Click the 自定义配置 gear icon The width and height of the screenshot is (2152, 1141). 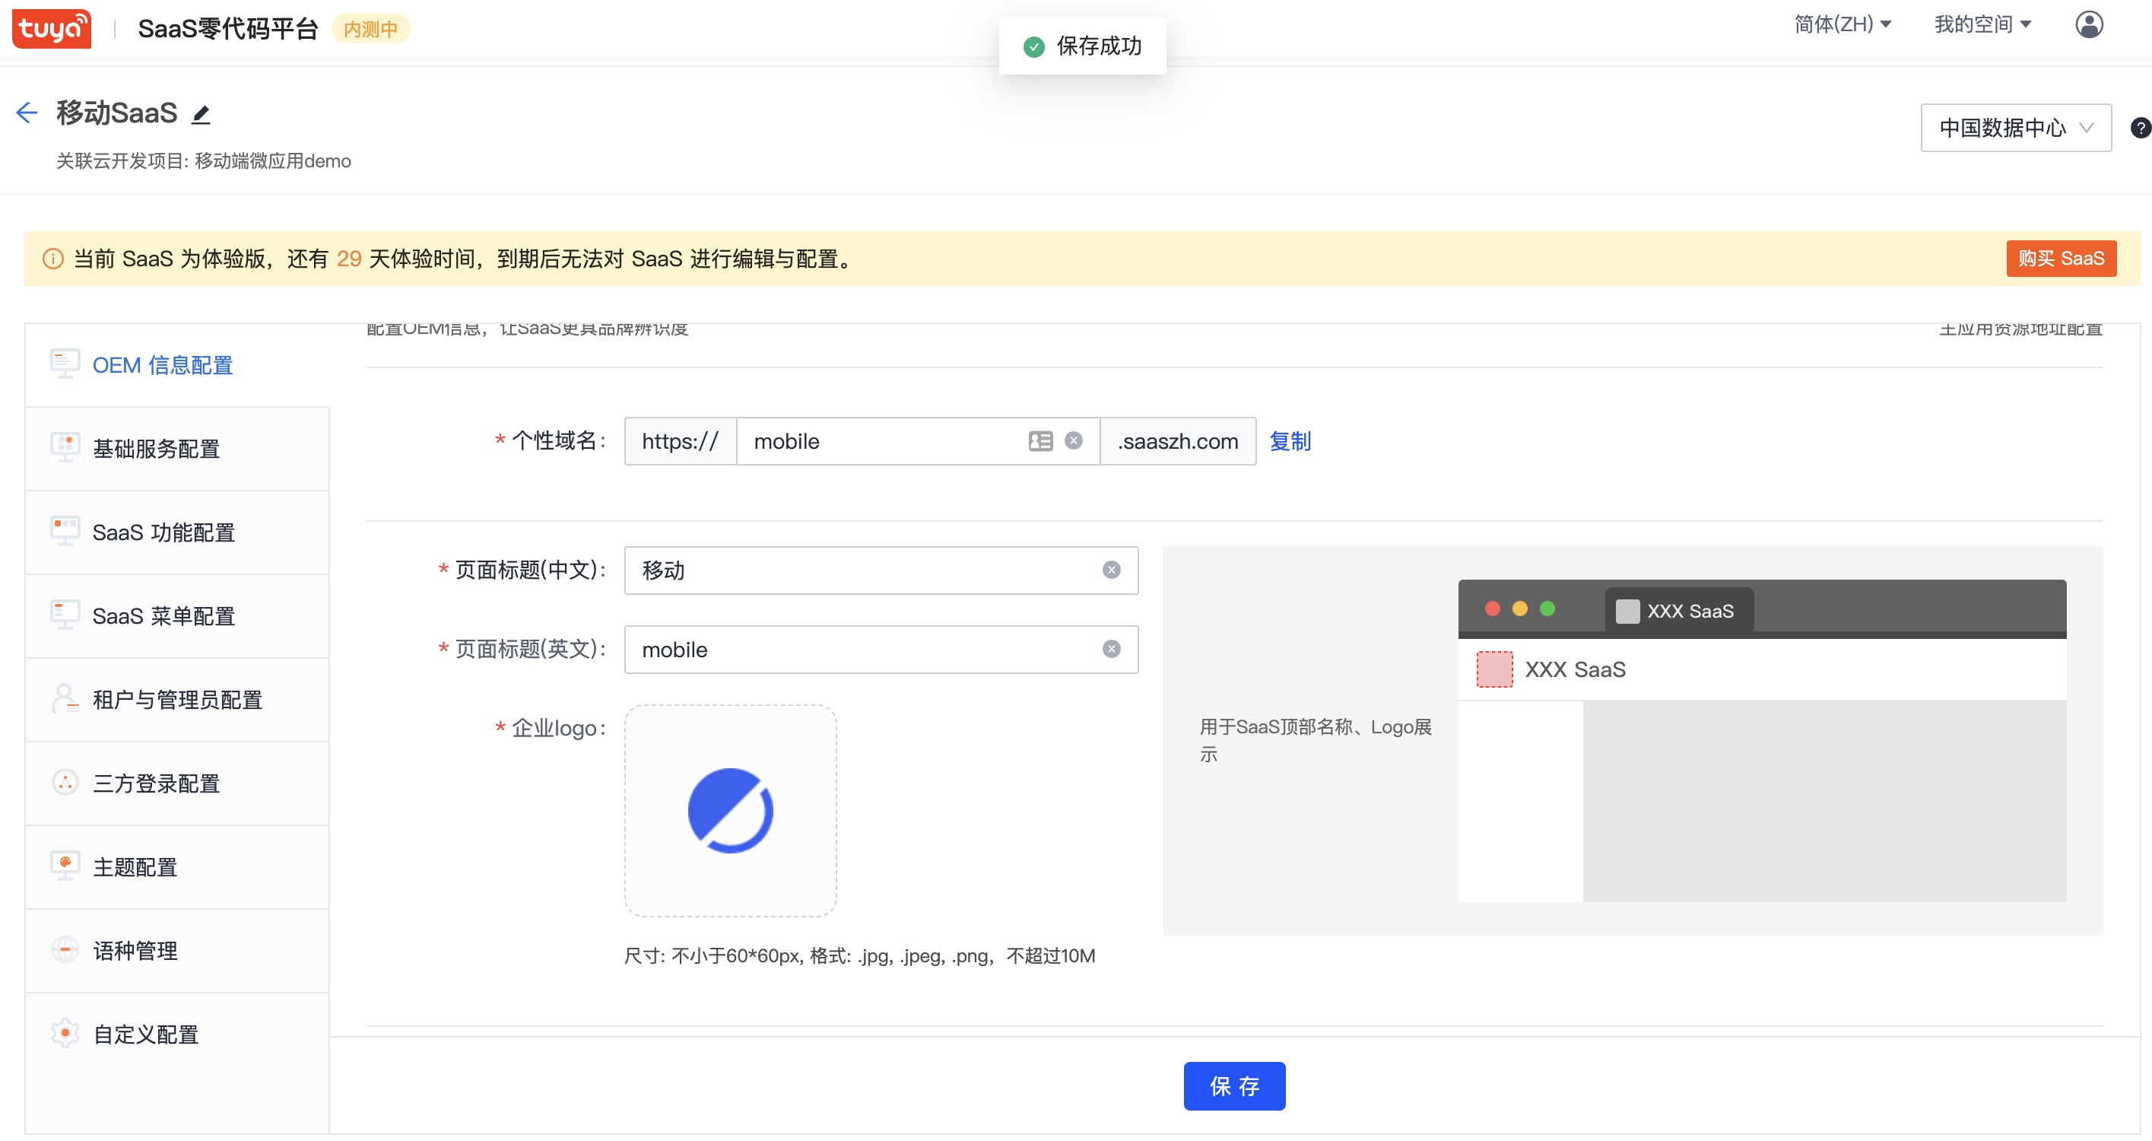pyautogui.click(x=65, y=1033)
